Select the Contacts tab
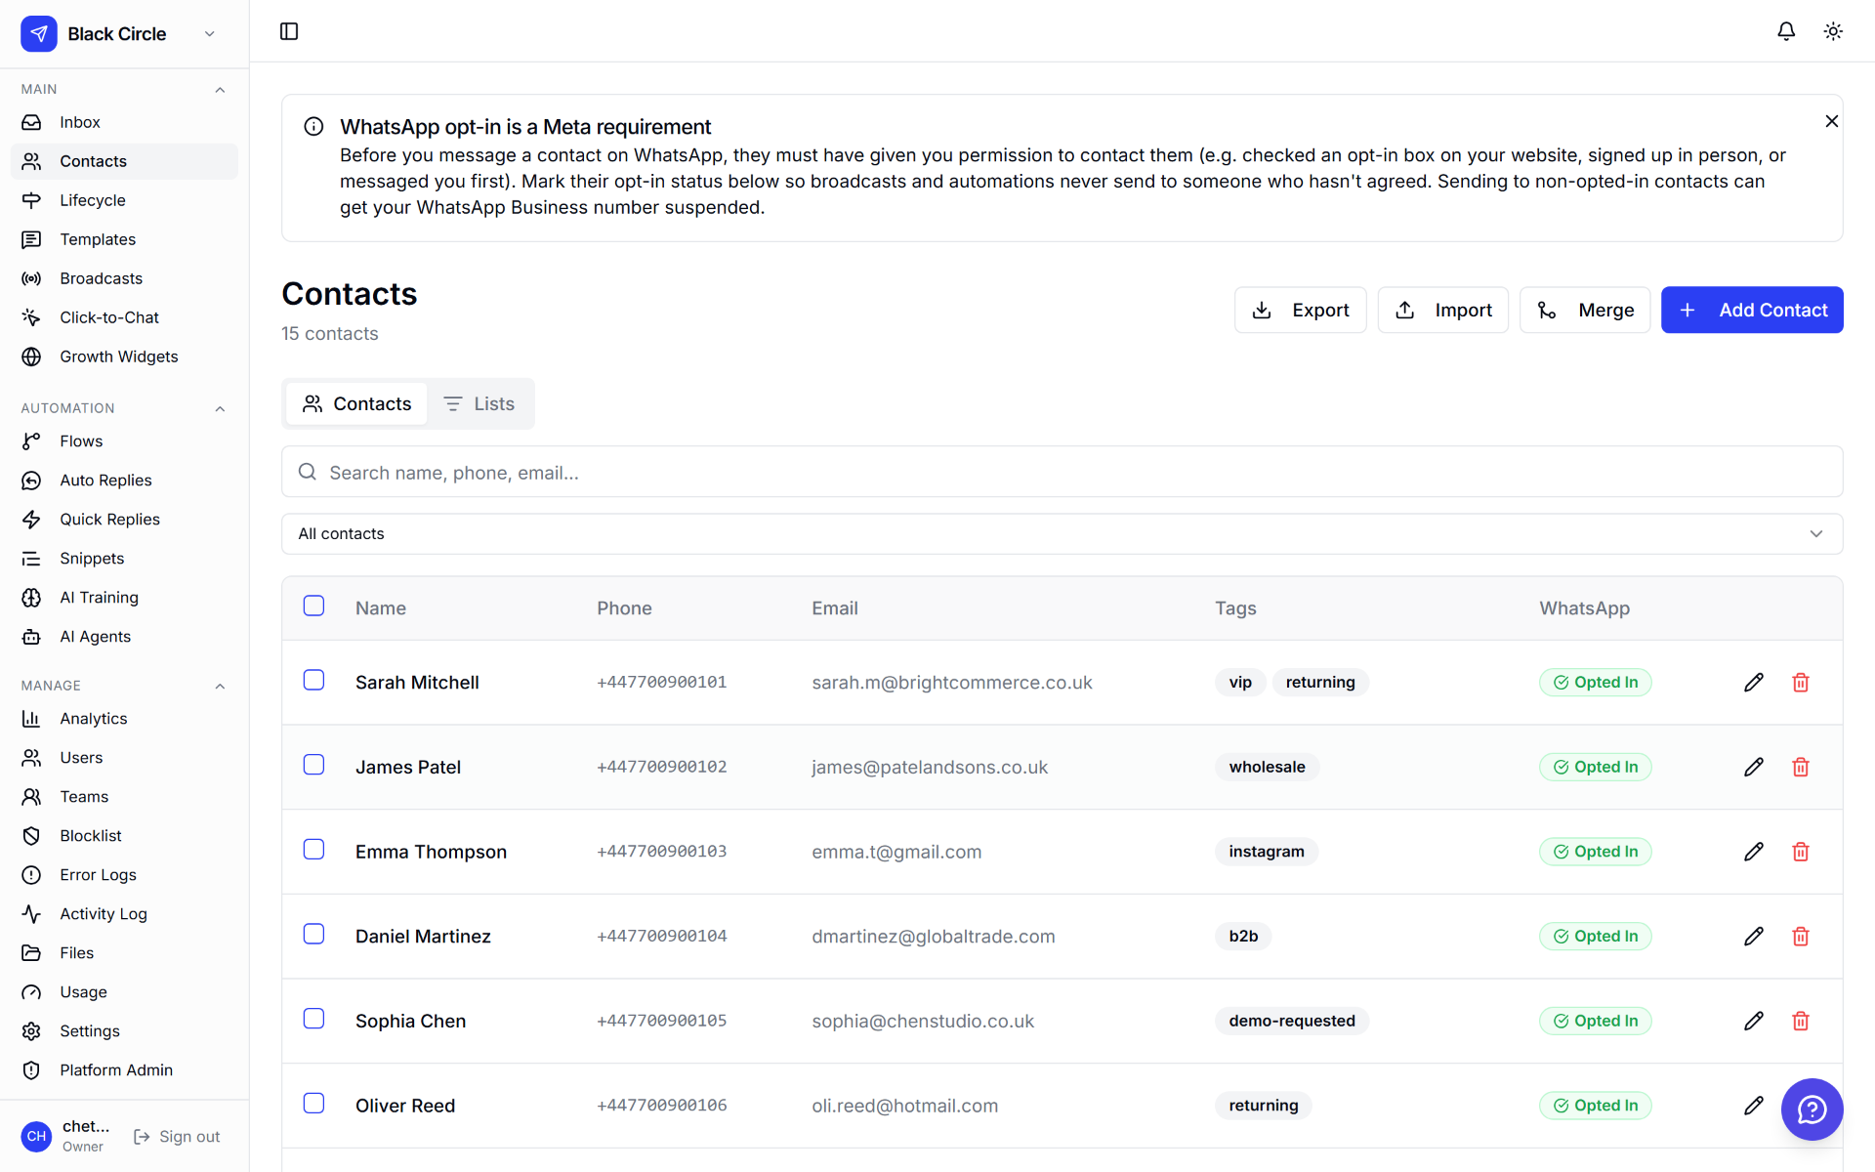The image size is (1875, 1172). pos(356,403)
